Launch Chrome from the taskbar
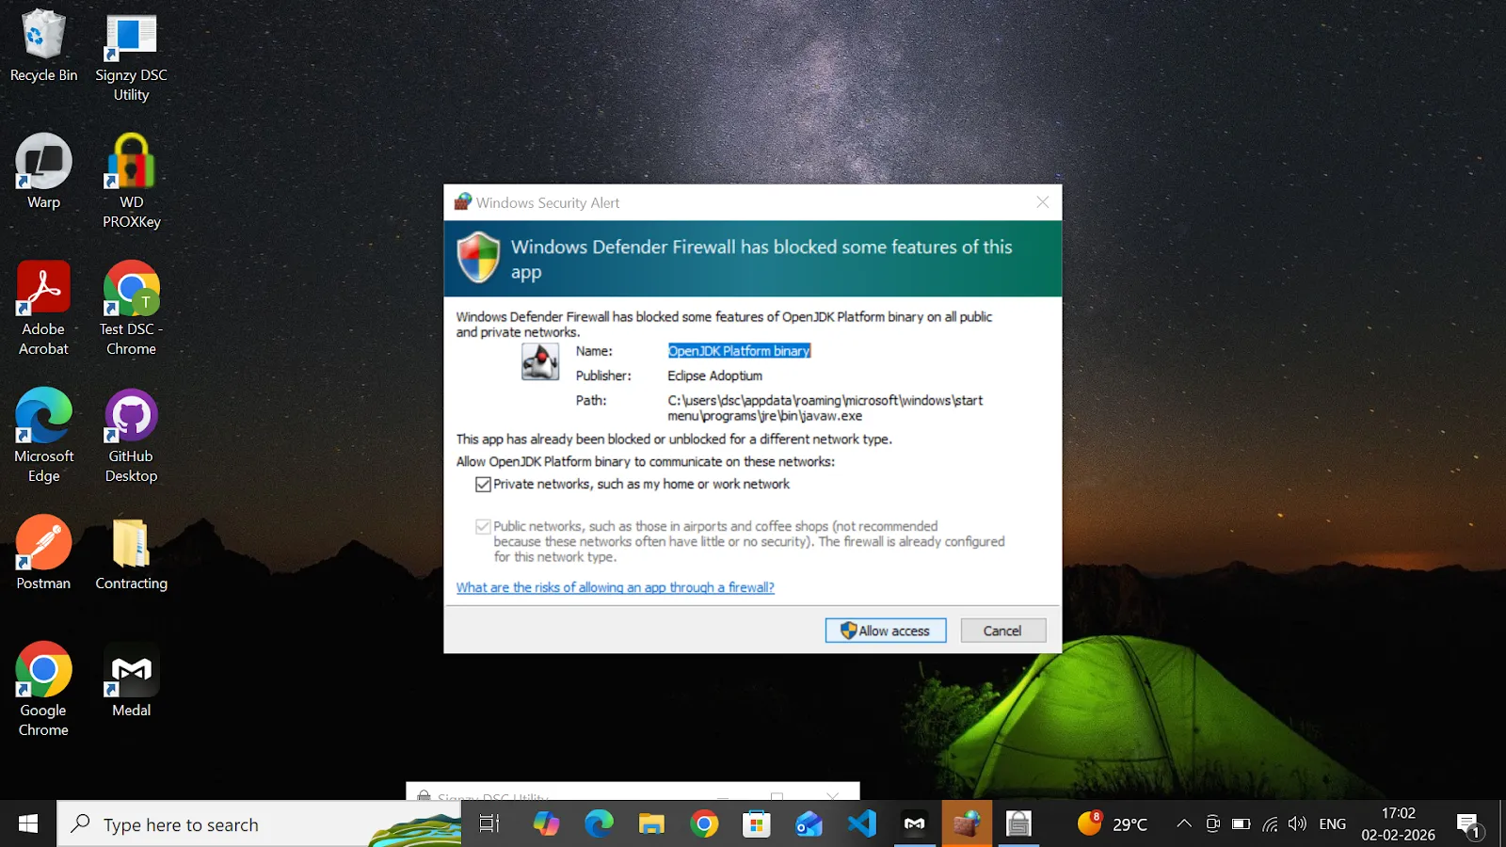This screenshot has height=847, width=1506. (704, 824)
